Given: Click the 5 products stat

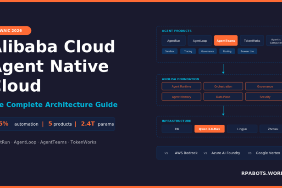Looking at the screenshot, I should [x=60, y=124].
